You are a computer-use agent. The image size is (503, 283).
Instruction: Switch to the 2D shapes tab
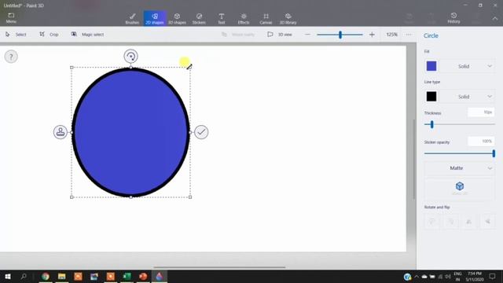point(155,19)
